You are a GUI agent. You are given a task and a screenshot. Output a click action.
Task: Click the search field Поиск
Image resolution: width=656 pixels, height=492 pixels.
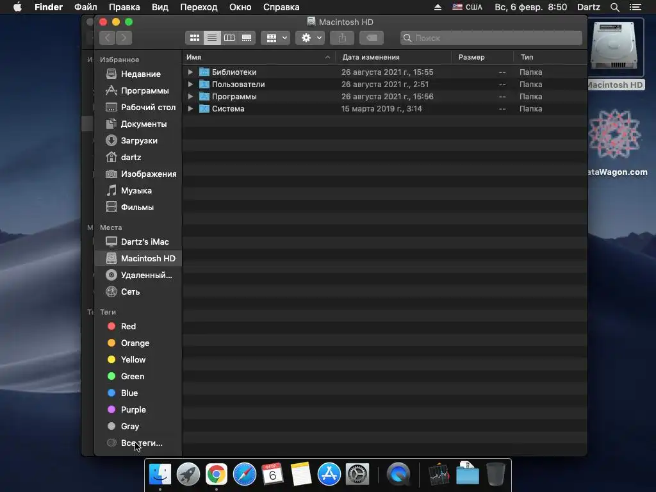(x=491, y=38)
